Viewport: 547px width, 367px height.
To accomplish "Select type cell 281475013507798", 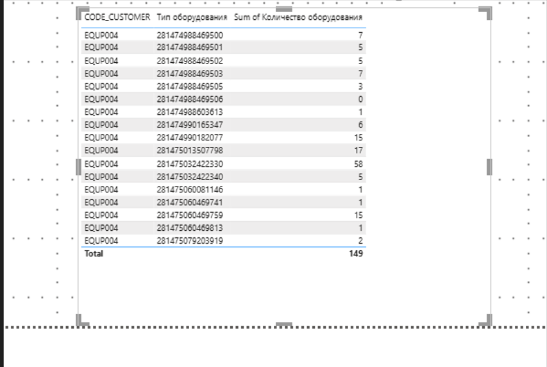I will (190, 151).
